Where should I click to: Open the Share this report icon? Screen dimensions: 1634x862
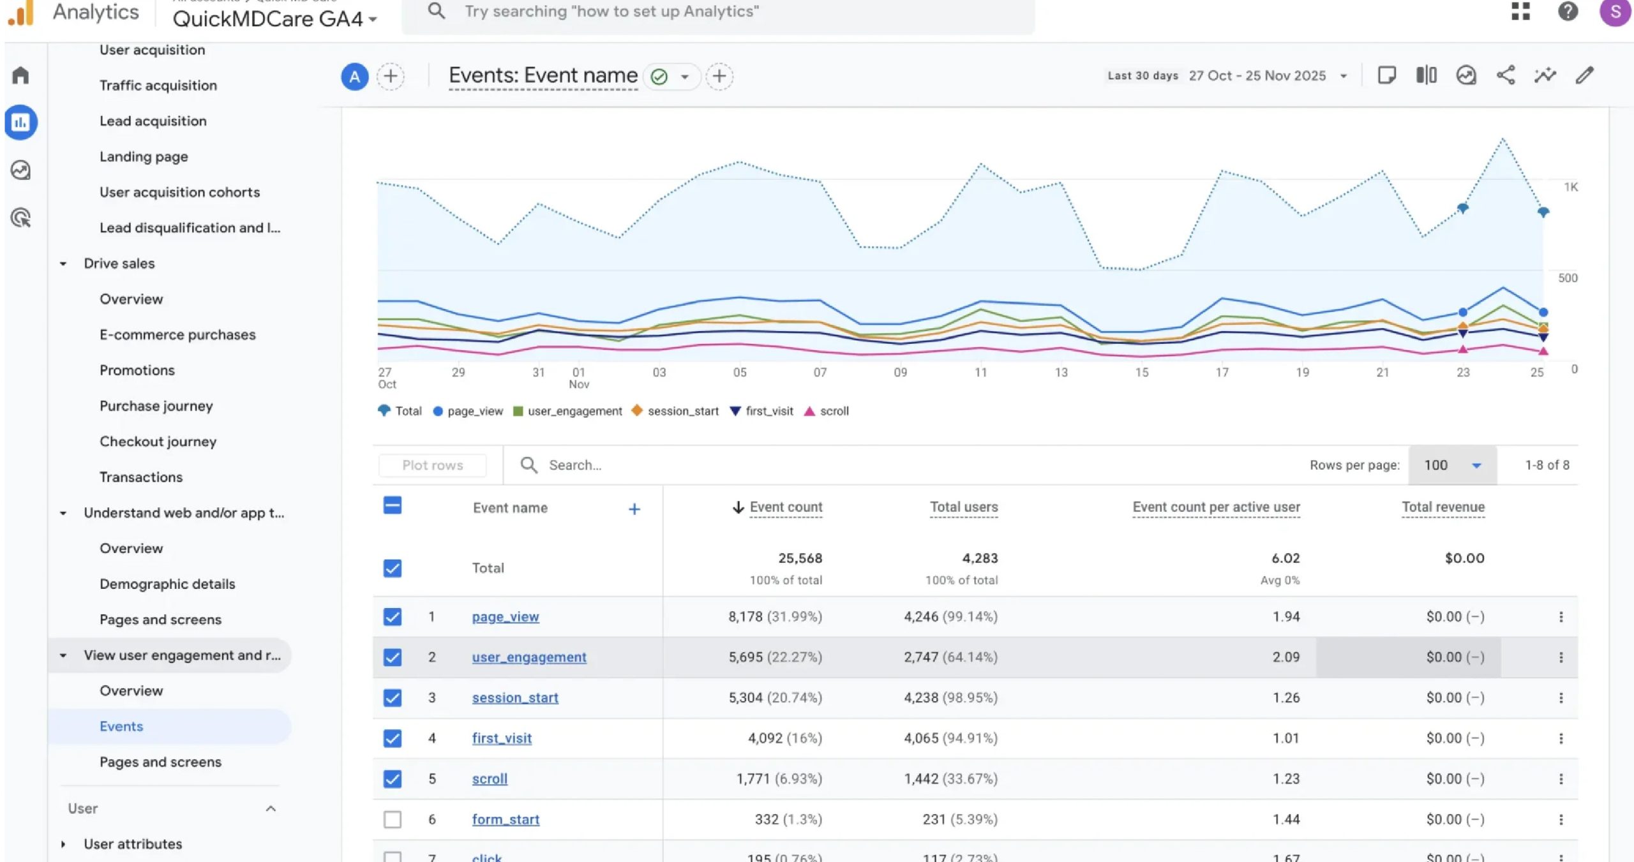point(1505,75)
